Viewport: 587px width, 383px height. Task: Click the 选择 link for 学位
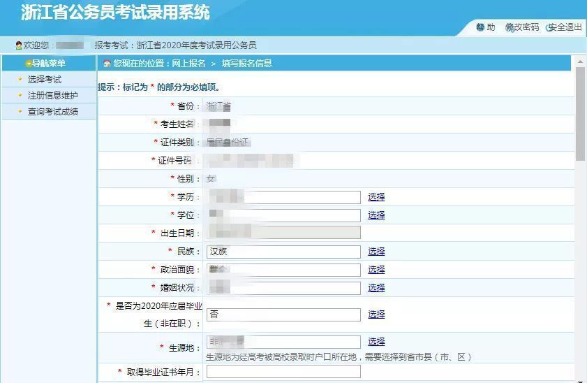coord(376,215)
